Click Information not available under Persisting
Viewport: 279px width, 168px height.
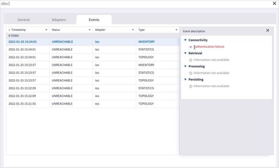click(211, 86)
